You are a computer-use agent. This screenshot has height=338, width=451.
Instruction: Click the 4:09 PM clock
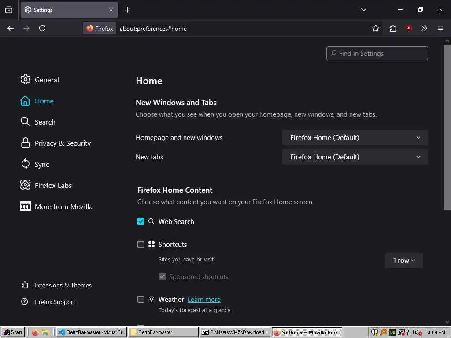click(x=436, y=333)
